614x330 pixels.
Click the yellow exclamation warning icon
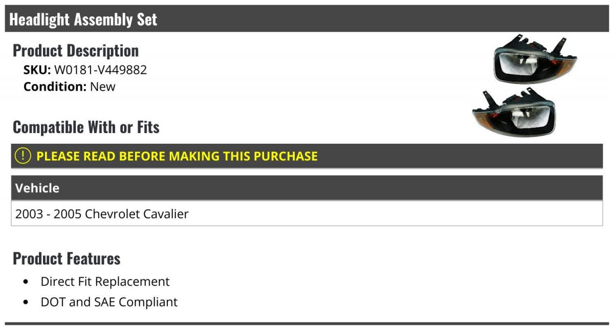point(23,156)
